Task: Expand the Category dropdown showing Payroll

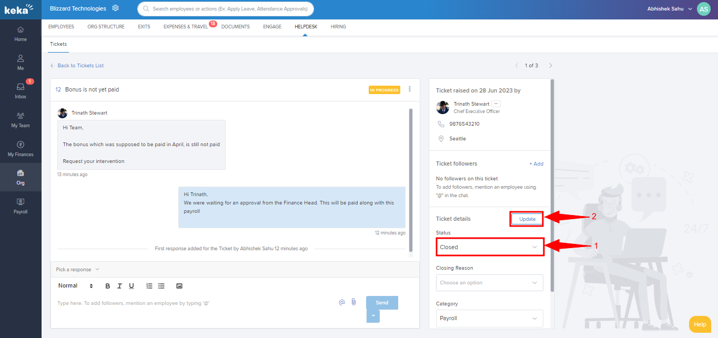Action: click(x=490, y=319)
